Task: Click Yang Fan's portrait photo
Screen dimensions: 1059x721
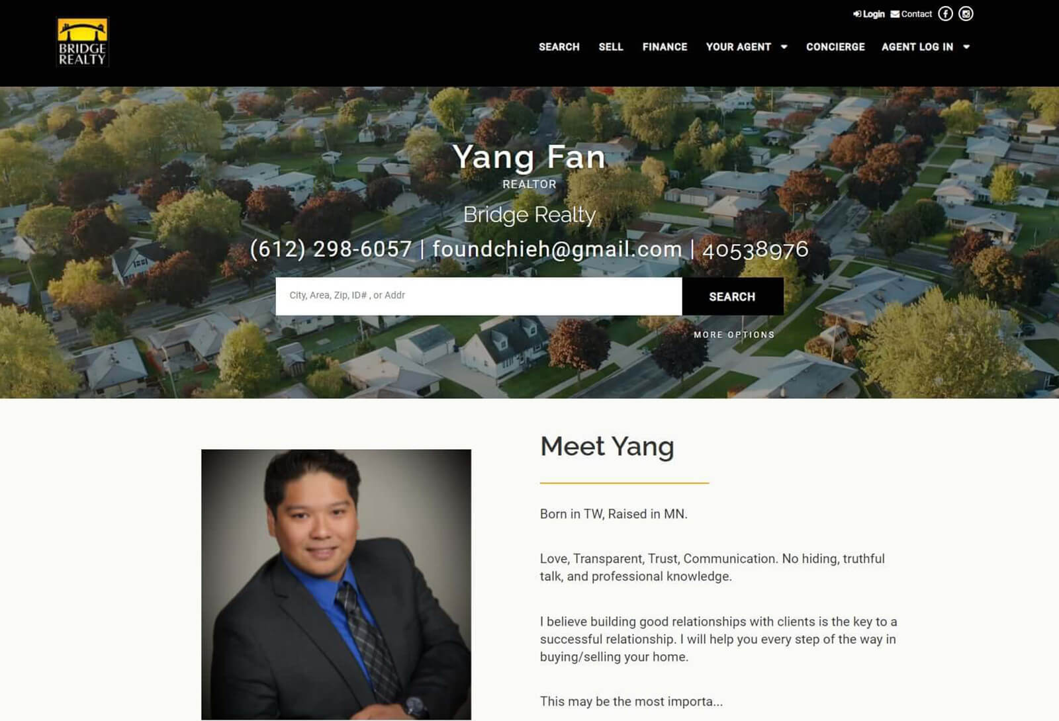Action: [336, 584]
